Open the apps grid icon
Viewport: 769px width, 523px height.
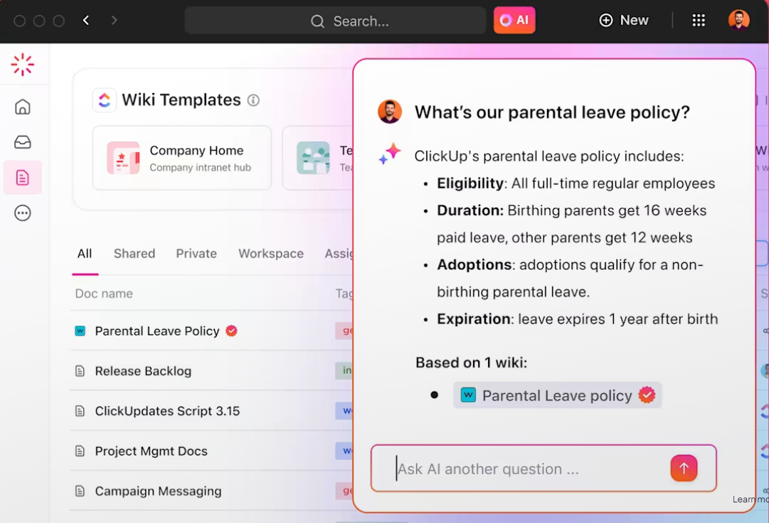point(699,21)
